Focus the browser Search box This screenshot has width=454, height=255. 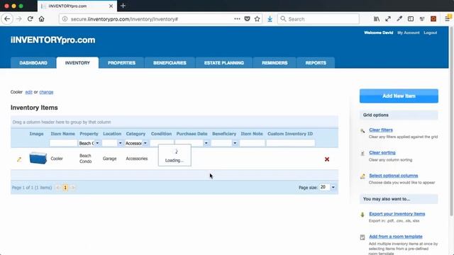pos(319,19)
